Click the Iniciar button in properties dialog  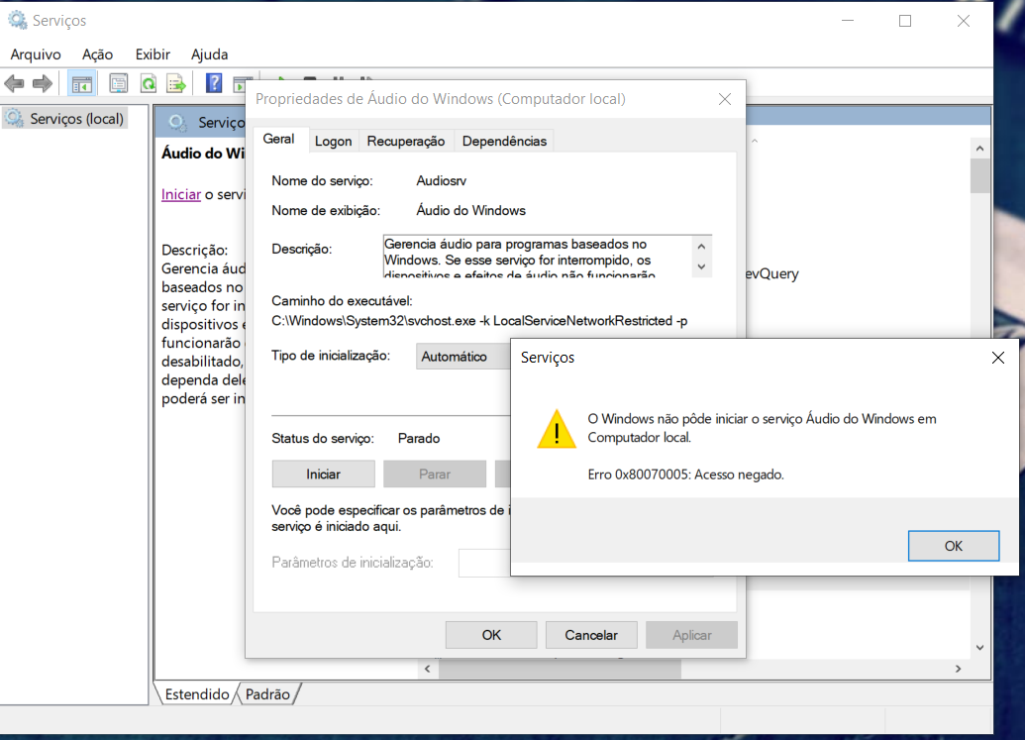pyautogui.click(x=324, y=474)
